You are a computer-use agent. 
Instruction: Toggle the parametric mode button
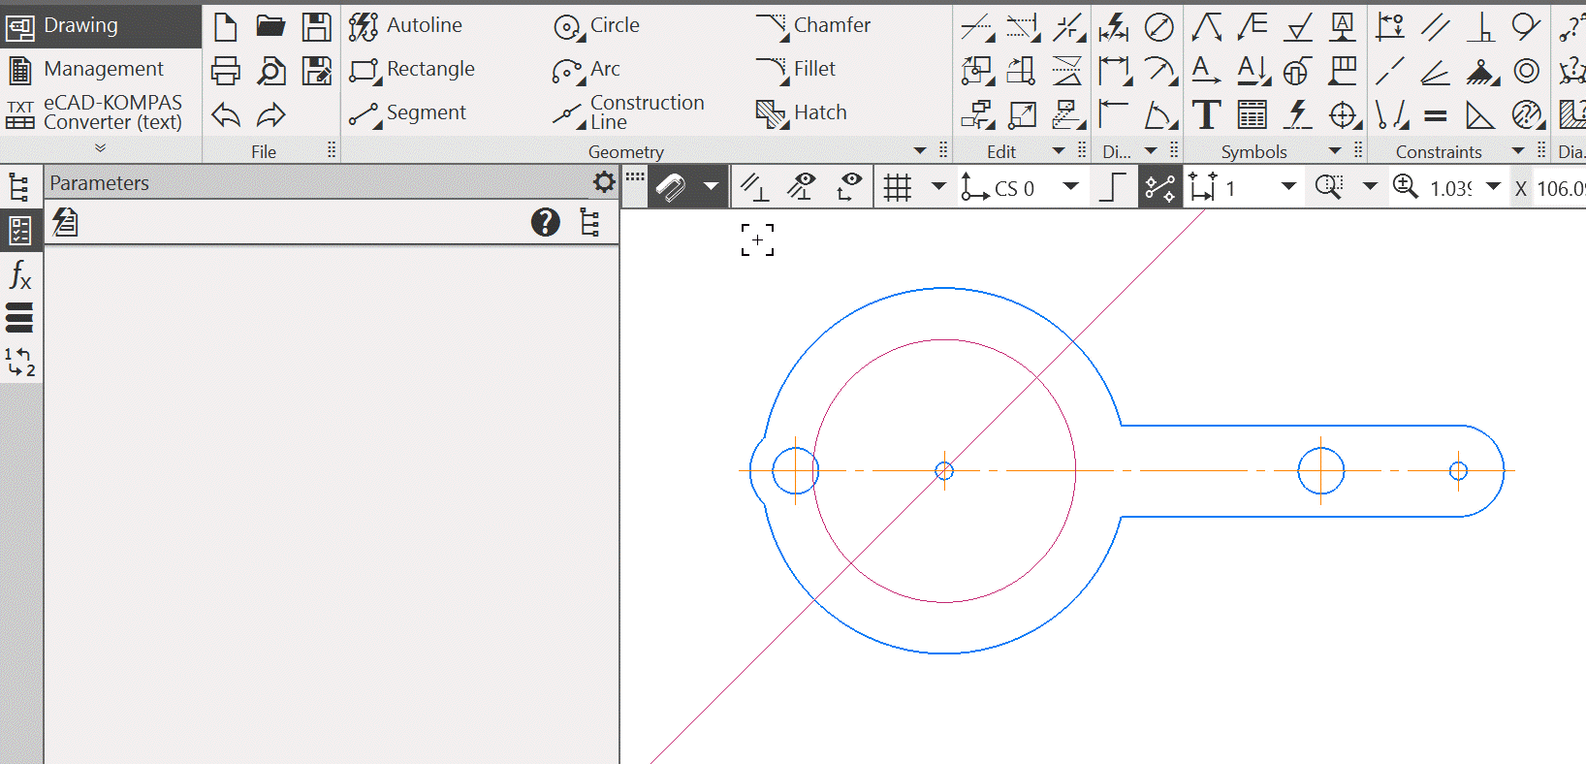click(x=1159, y=187)
